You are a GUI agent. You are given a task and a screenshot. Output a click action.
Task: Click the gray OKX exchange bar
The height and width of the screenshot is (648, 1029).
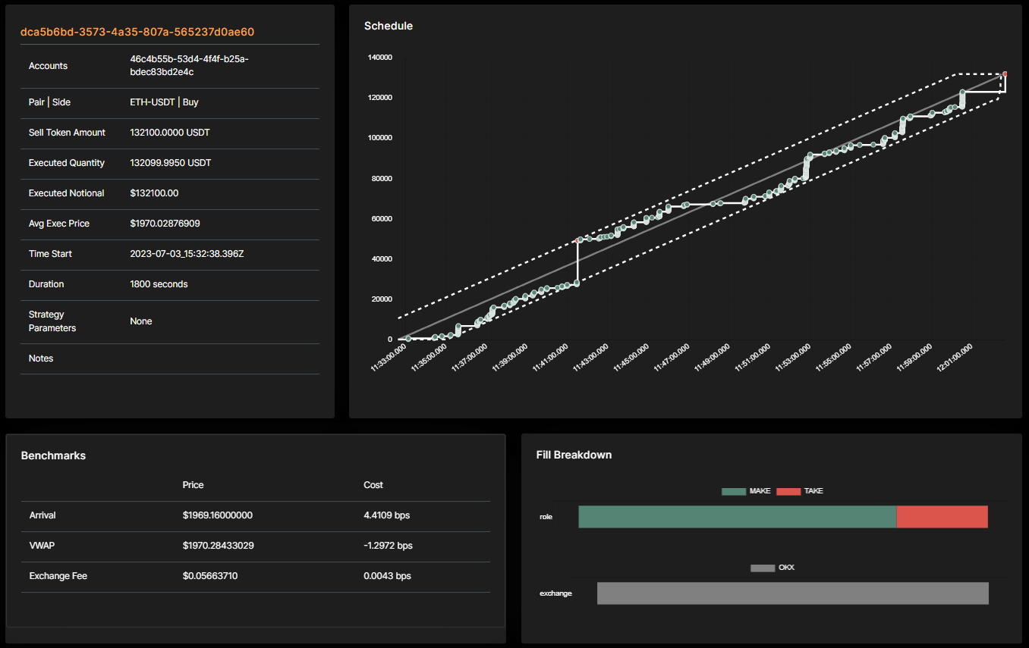tap(793, 593)
